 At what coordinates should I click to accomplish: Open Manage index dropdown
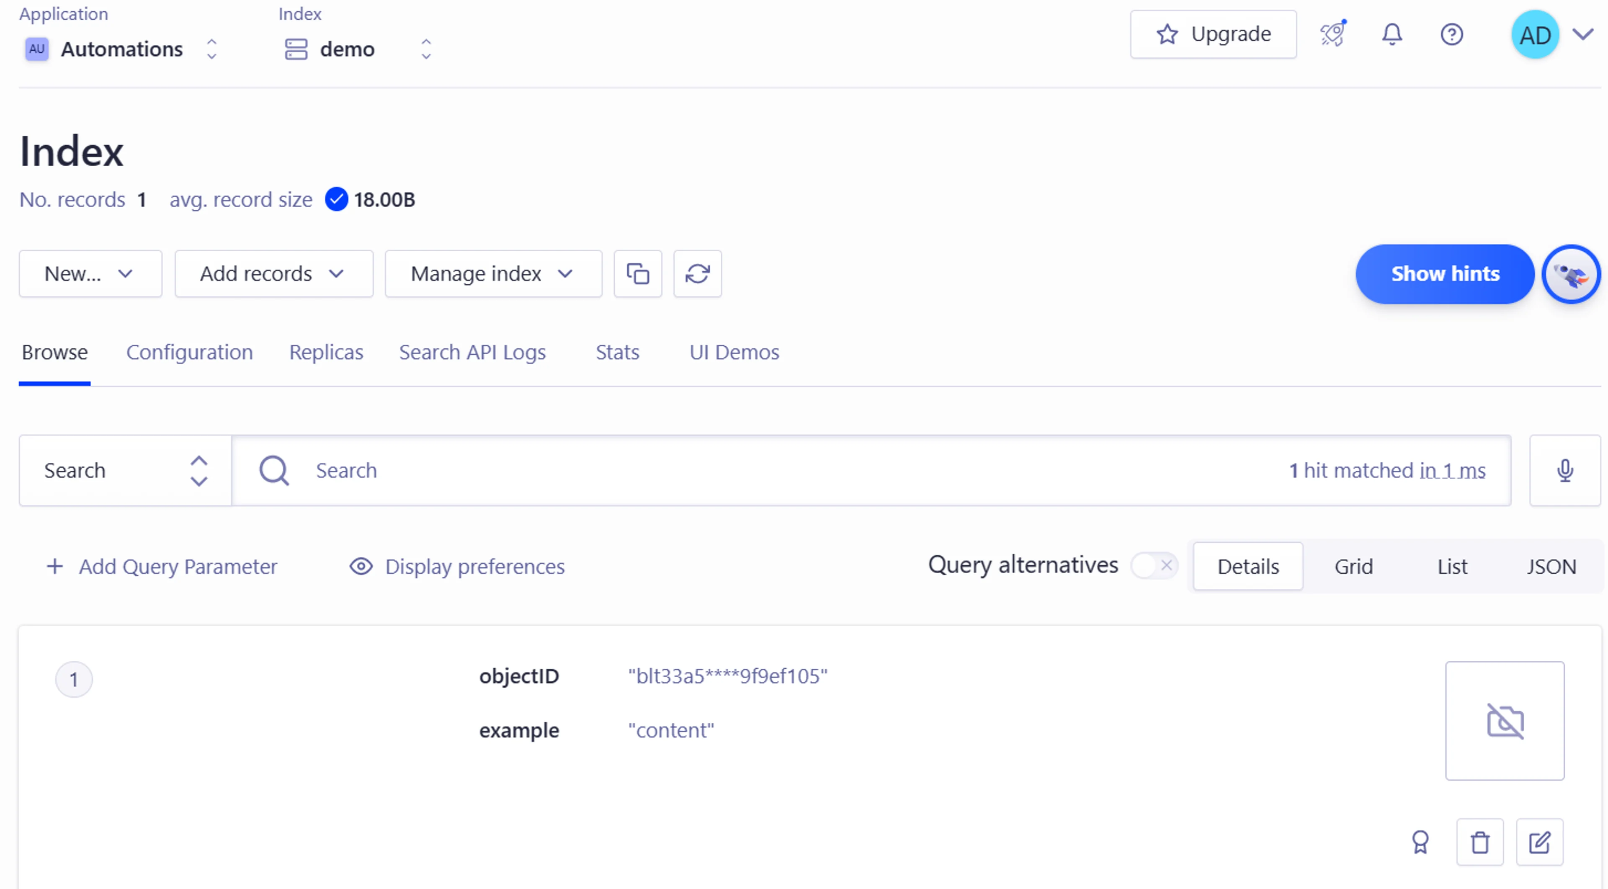[x=493, y=273]
